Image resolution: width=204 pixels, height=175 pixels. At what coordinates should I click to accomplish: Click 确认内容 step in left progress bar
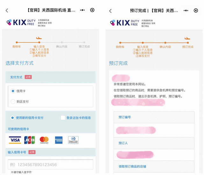click(x=62, y=46)
